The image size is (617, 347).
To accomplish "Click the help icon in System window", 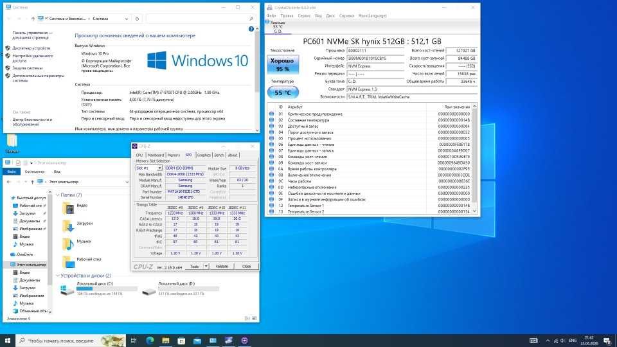I will click(x=251, y=29).
